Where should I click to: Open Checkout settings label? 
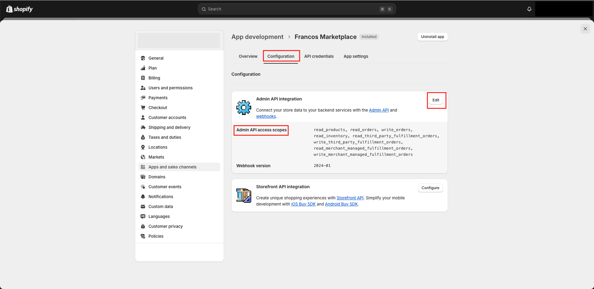coord(158,108)
